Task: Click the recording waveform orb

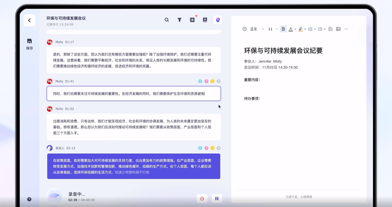Action: [x=54, y=196]
